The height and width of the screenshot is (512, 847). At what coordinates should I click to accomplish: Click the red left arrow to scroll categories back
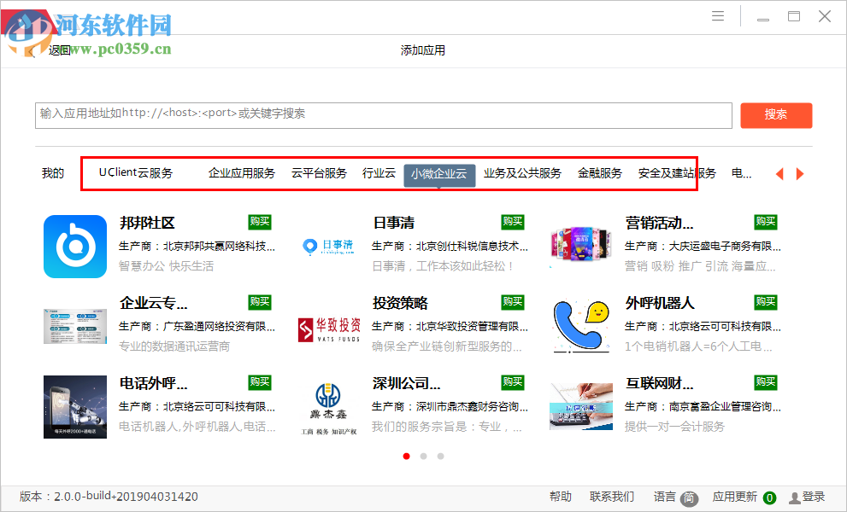click(x=779, y=173)
